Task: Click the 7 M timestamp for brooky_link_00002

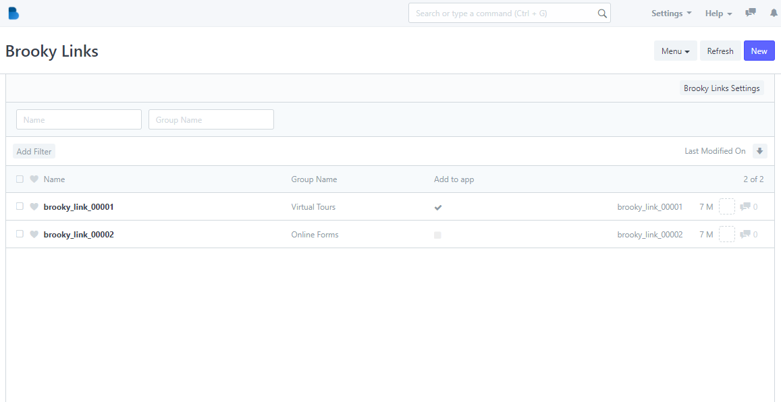Action: [x=706, y=234]
